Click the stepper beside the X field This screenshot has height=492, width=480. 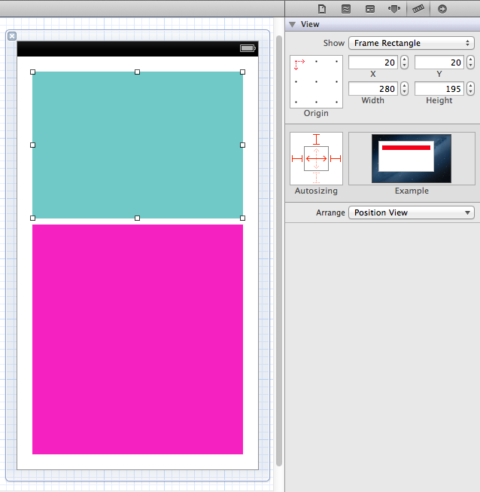(405, 62)
